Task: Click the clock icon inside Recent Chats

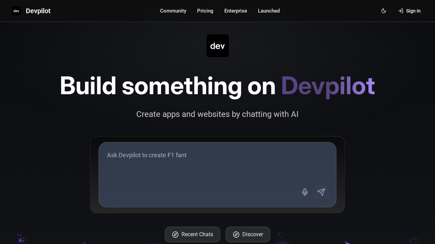Action: (x=175, y=234)
